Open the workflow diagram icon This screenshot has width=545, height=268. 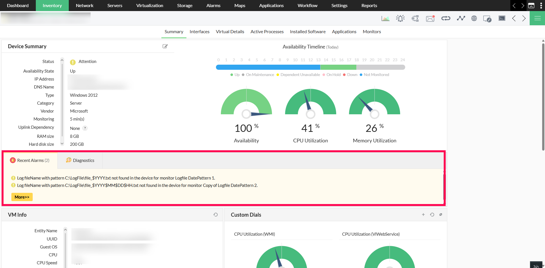tap(415, 18)
